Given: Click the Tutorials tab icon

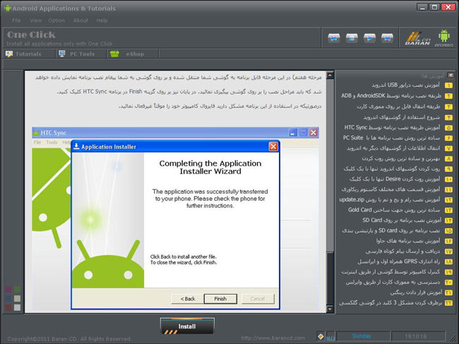Looking at the screenshot, I should [9, 54].
